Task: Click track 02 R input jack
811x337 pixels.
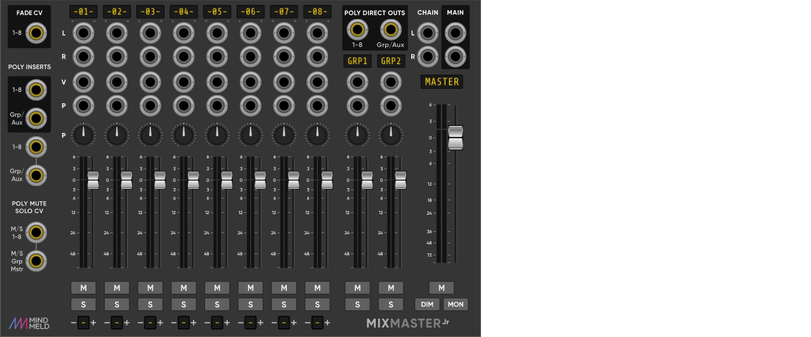Action: click(117, 56)
